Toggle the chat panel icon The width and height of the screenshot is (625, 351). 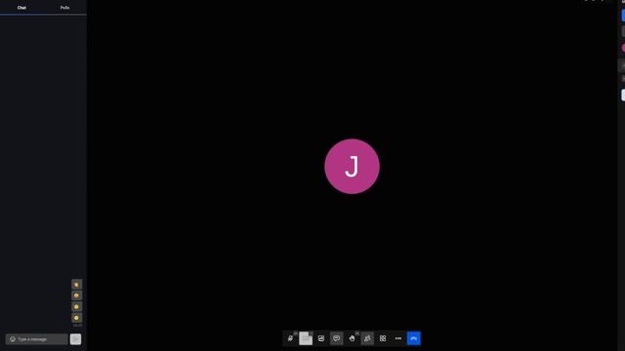click(x=336, y=338)
